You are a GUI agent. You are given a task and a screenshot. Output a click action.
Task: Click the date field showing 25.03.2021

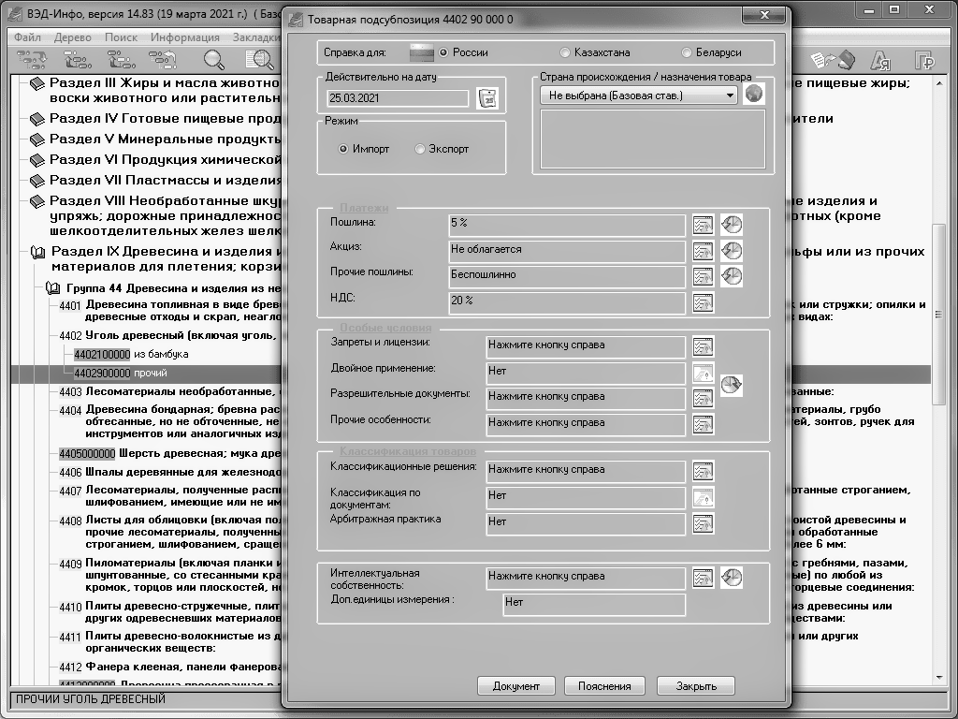398,97
